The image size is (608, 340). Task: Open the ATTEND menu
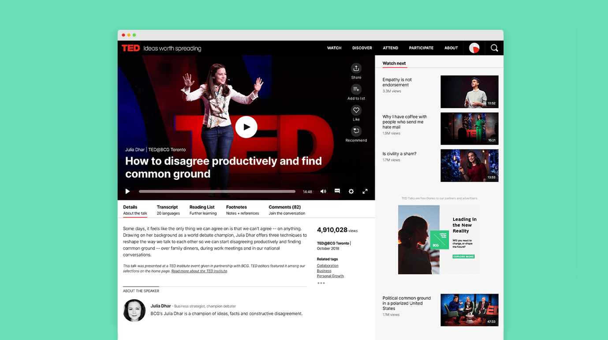[390, 48]
